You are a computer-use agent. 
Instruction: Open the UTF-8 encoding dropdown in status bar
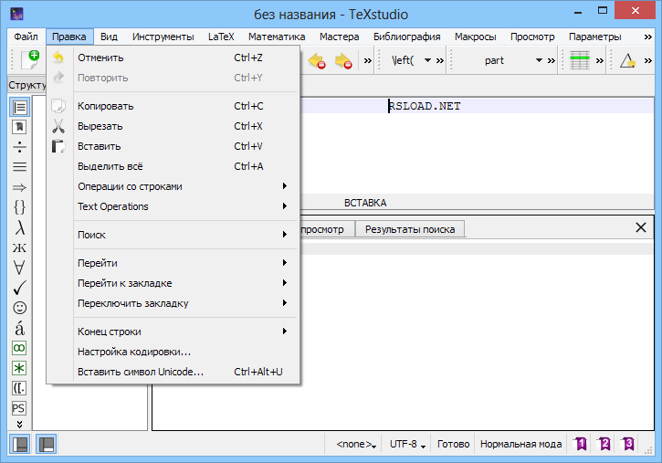(407, 445)
